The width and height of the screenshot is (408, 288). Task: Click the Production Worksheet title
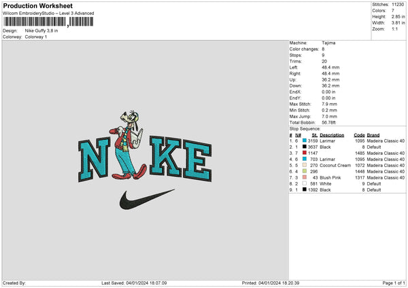(x=37, y=5)
